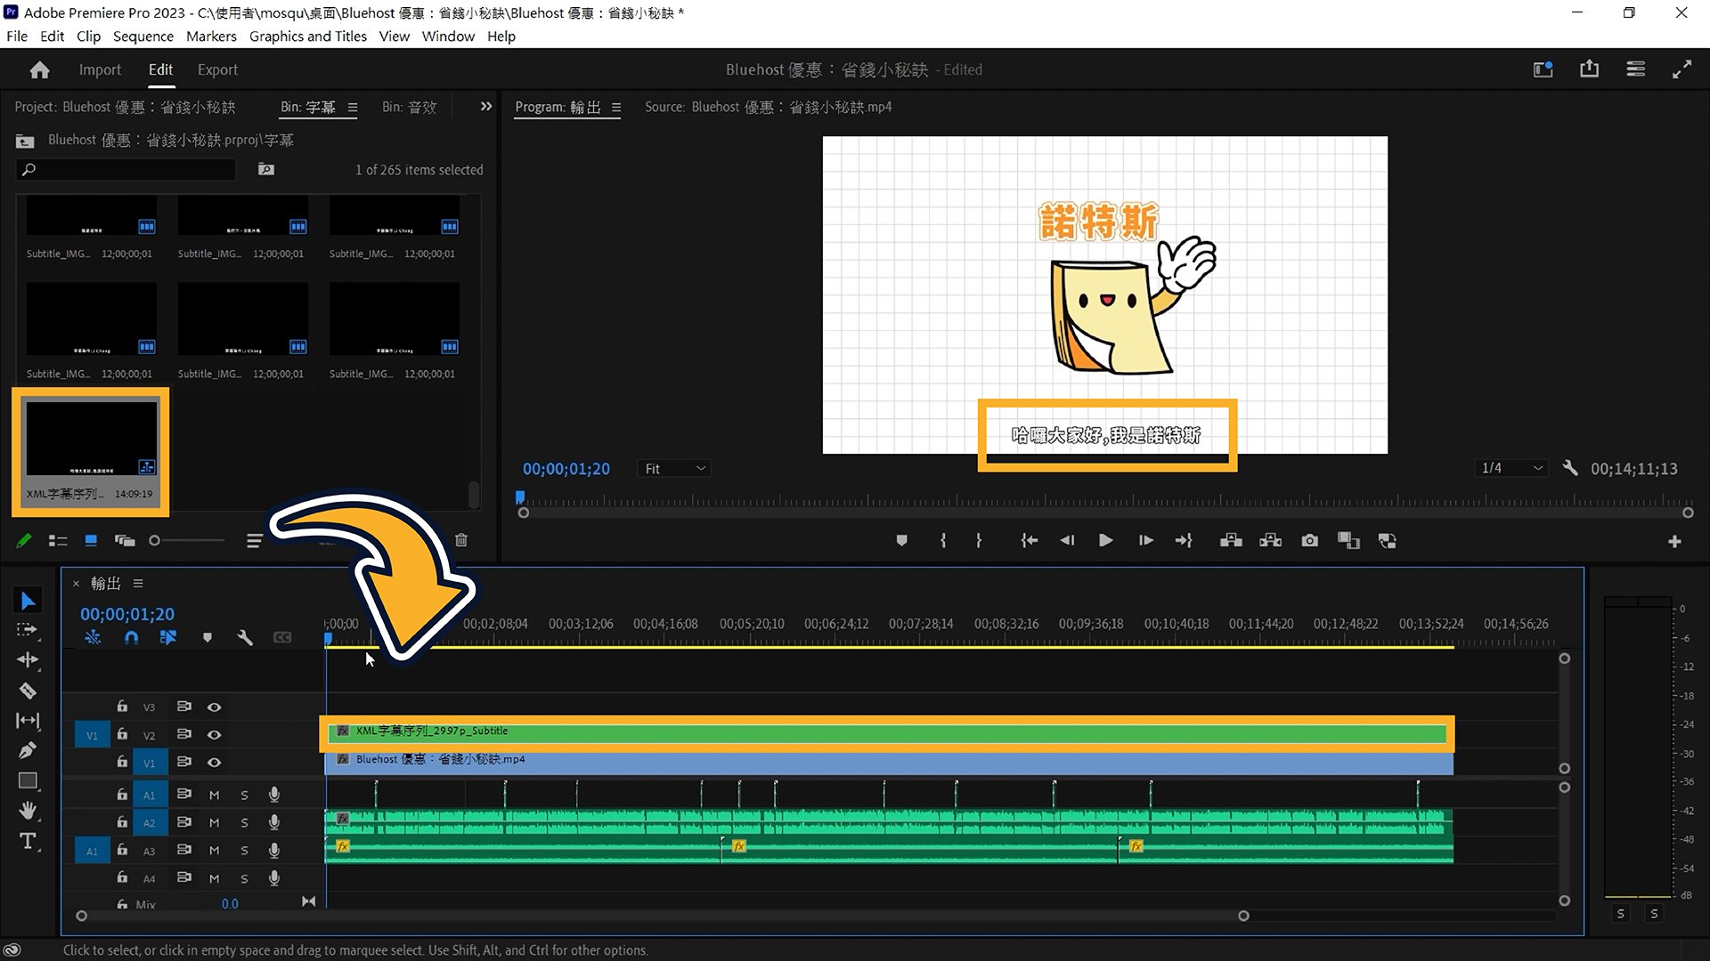Toggle V1 track output eye
The width and height of the screenshot is (1710, 961).
pos(215,763)
